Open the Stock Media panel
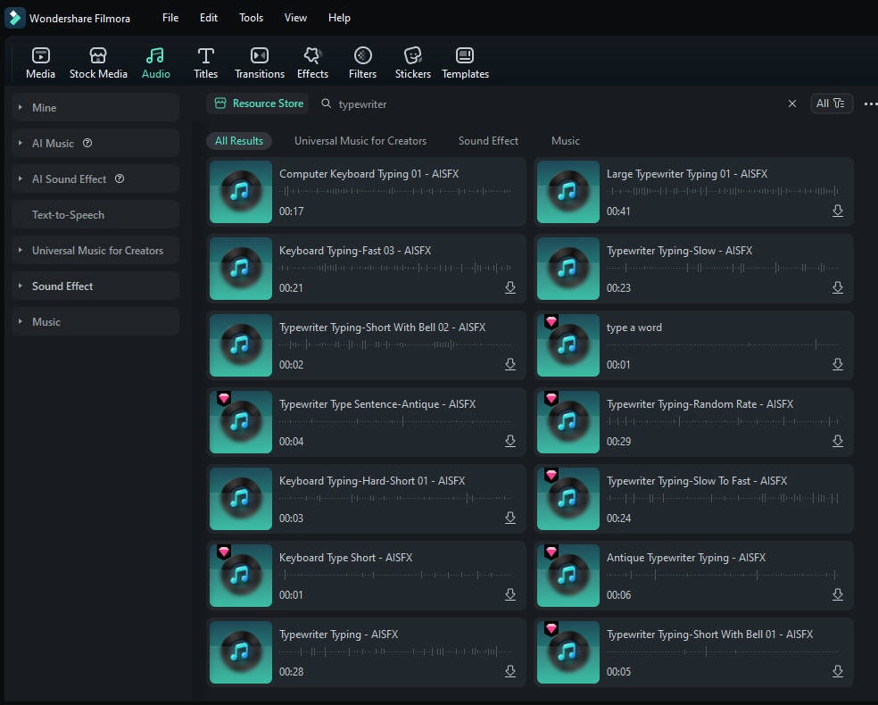The image size is (878, 705). 98,62
